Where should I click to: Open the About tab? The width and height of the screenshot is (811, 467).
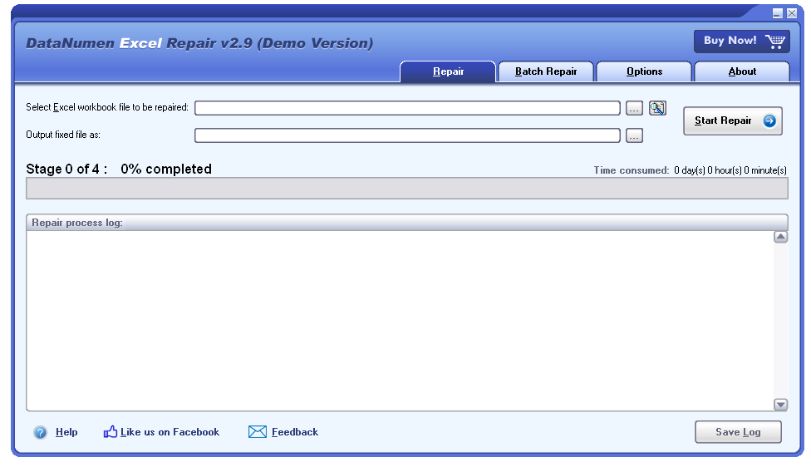(742, 71)
